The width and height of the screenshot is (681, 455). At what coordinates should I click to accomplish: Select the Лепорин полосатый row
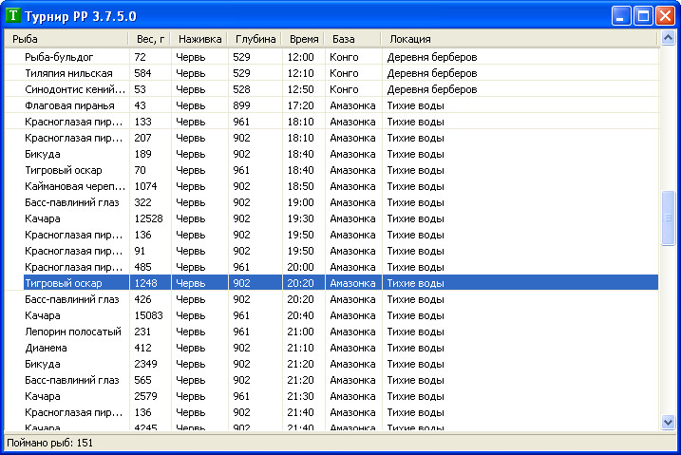tap(331, 332)
